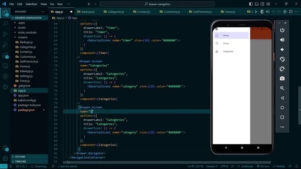Tap the phone's on-screen back button
The image size is (301, 169).
(x=226, y=148)
